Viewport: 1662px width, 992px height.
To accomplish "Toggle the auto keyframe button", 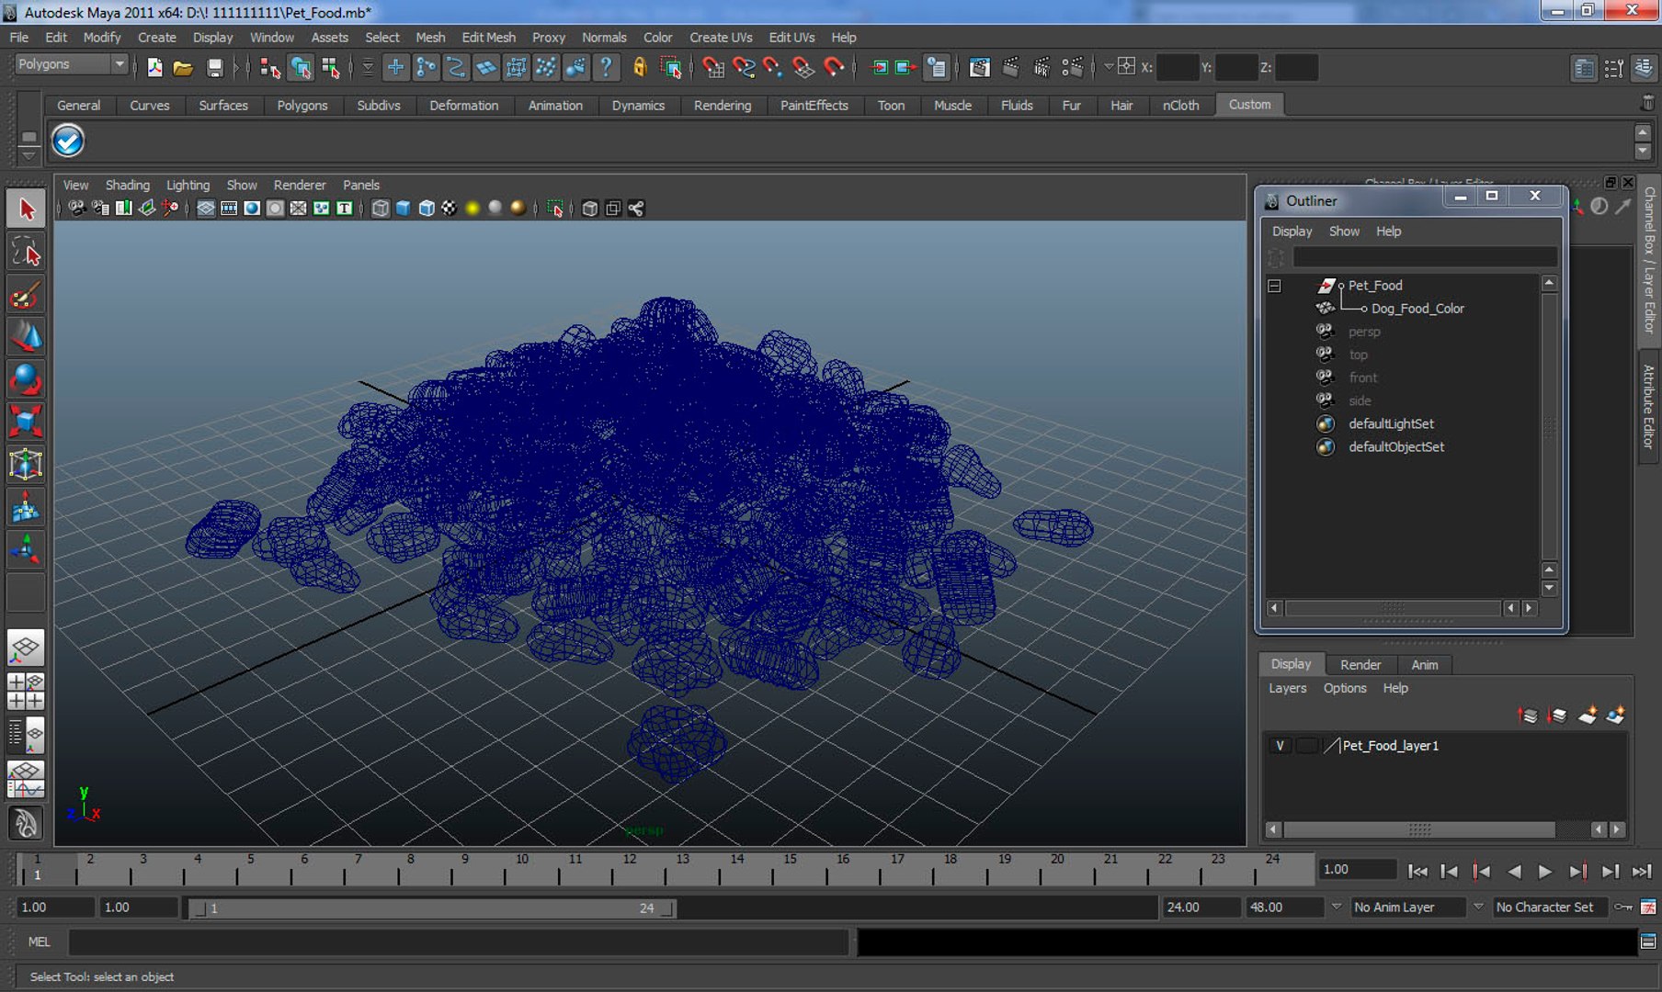I will (1624, 907).
